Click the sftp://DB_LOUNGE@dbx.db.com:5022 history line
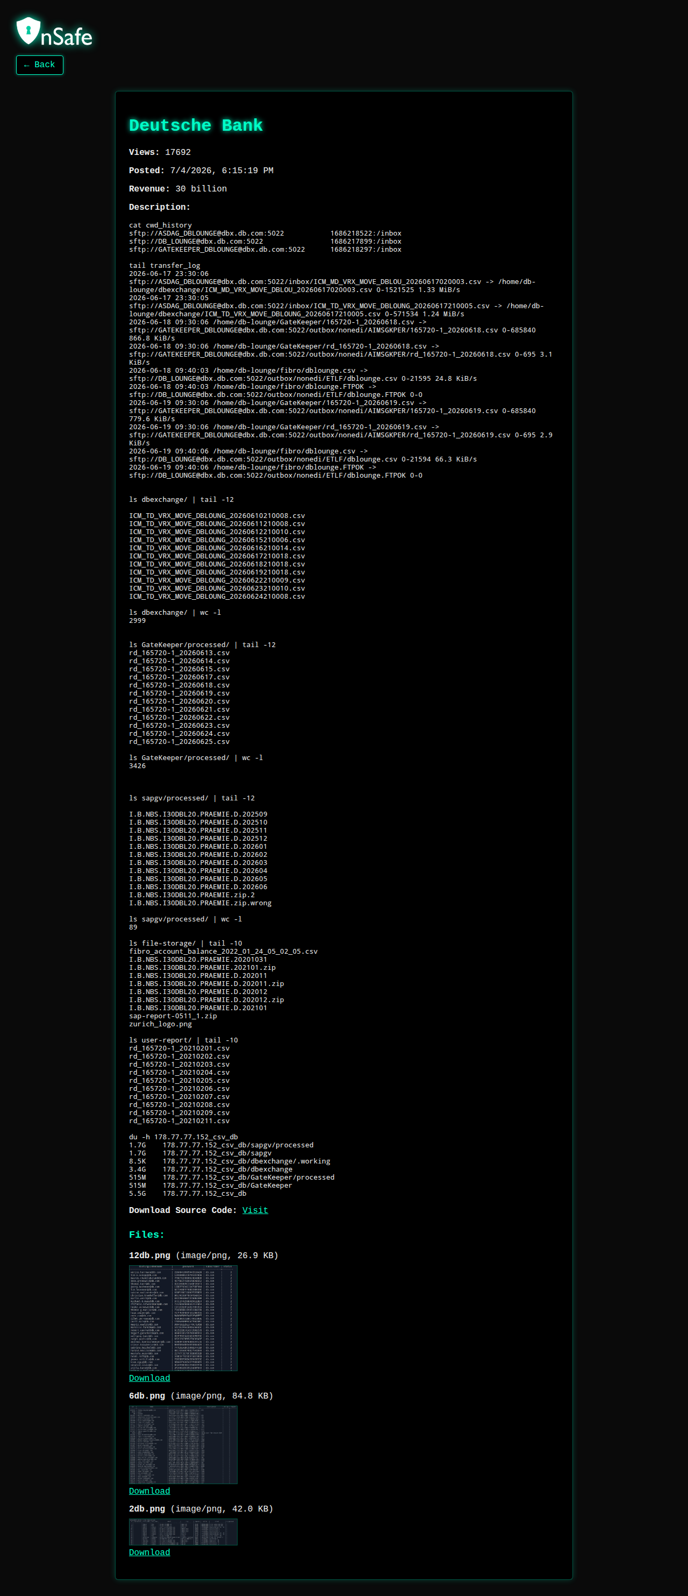The image size is (688, 1596). 196,242
